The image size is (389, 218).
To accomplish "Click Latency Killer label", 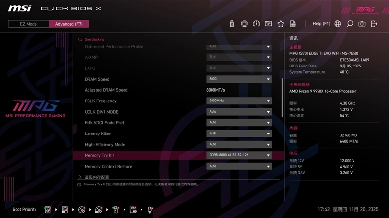I will [98, 134].
